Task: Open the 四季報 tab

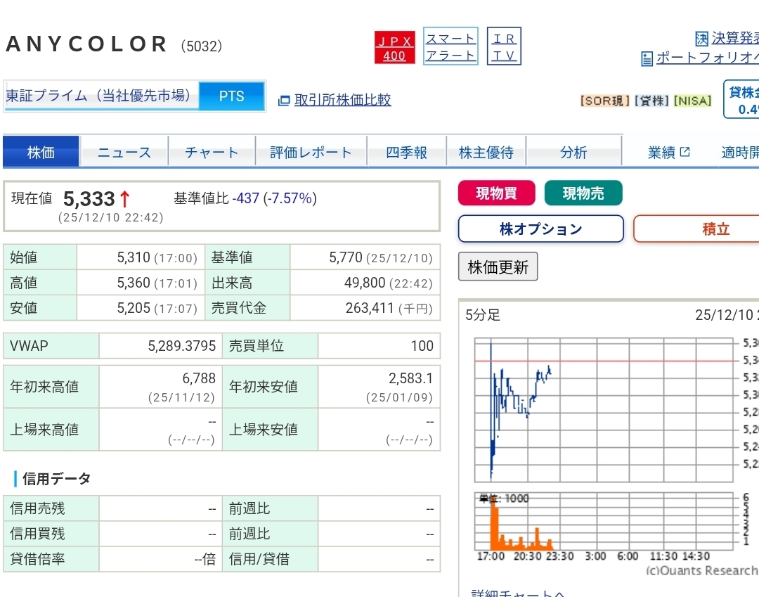Action: pyautogui.click(x=406, y=153)
